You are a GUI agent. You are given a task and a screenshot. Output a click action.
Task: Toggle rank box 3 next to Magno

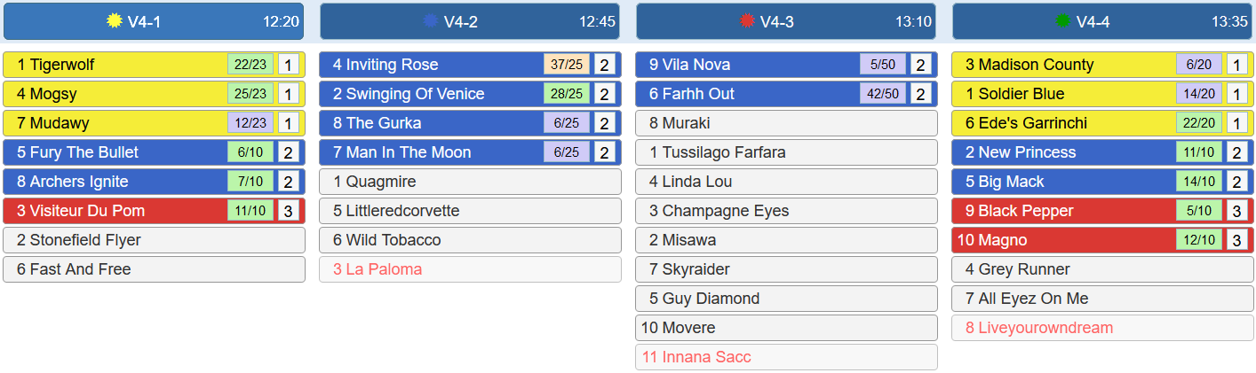1236,240
